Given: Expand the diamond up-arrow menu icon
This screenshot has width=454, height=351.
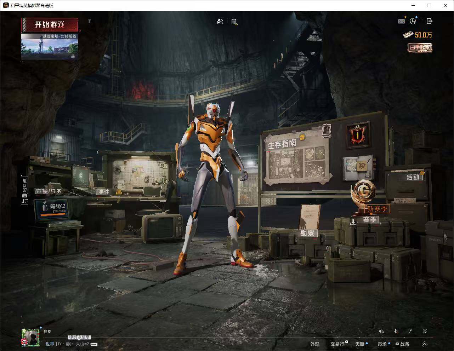Looking at the screenshot, I should pos(425,344).
